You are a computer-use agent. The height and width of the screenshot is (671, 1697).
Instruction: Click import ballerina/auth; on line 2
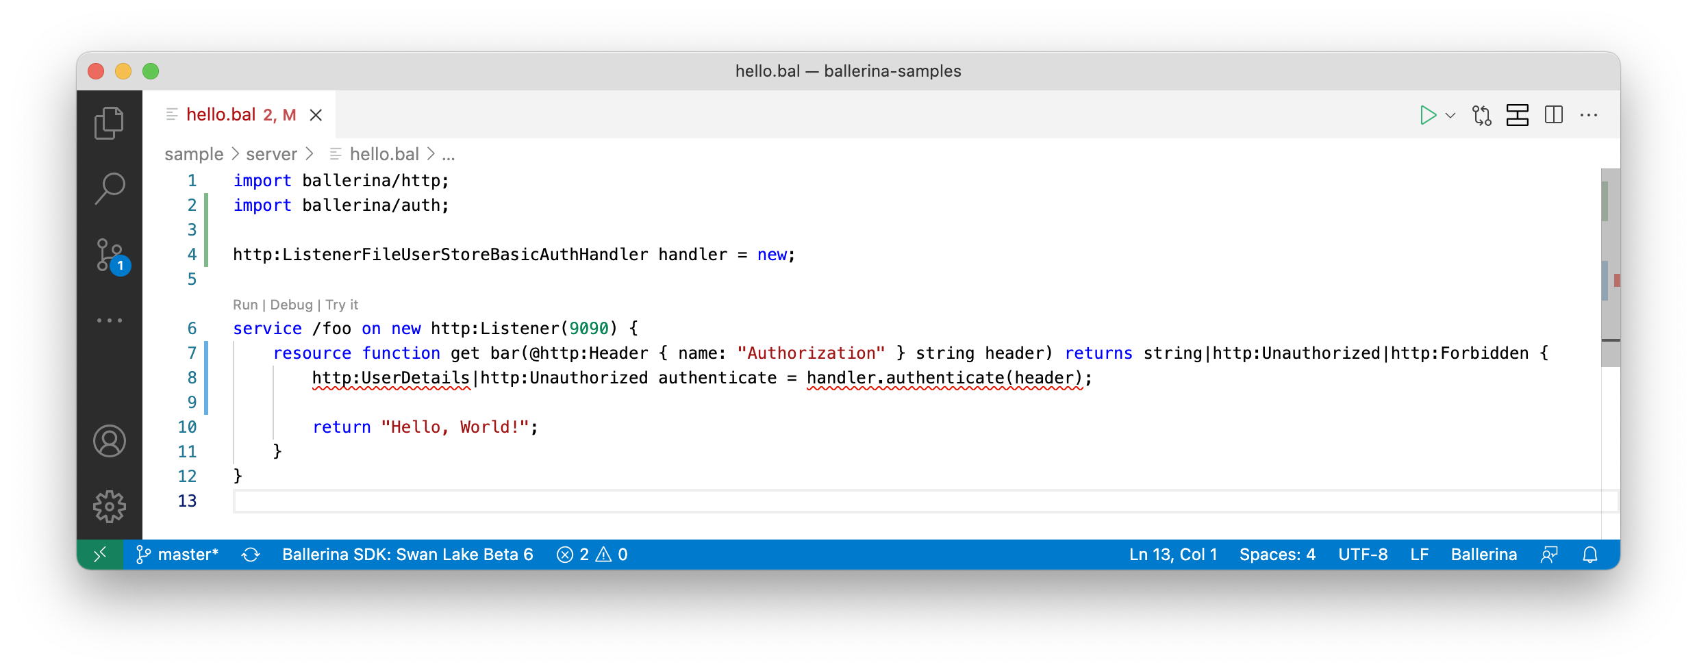click(x=341, y=205)
